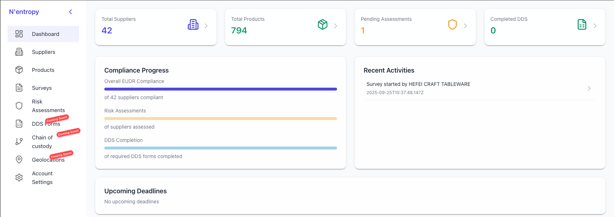614x217 pixels.
Task: Click the Risk Assessments shield icon
Action: (19, 106)
